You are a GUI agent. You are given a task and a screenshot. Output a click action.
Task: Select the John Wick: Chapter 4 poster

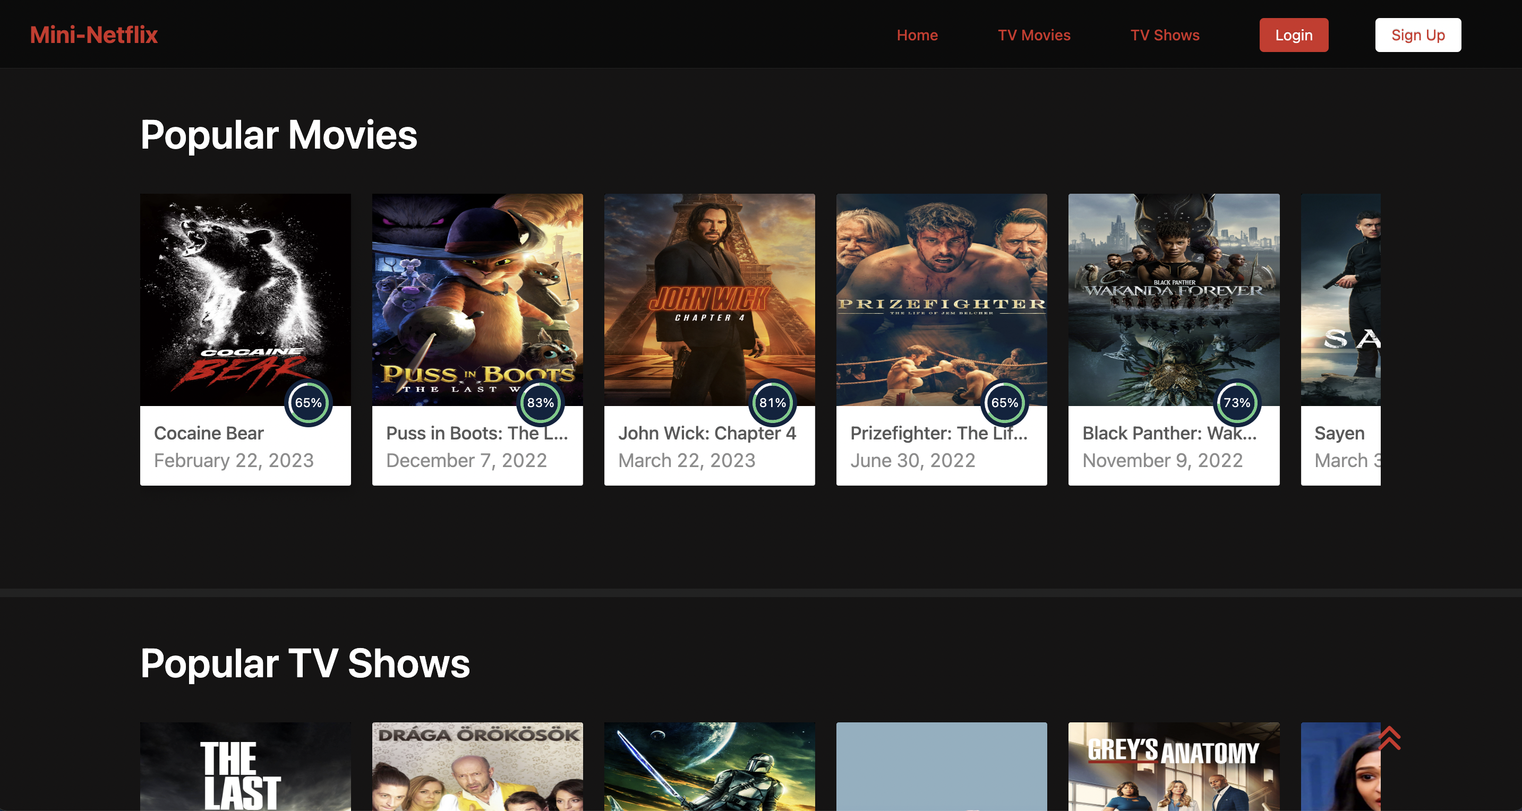[709, 295]
